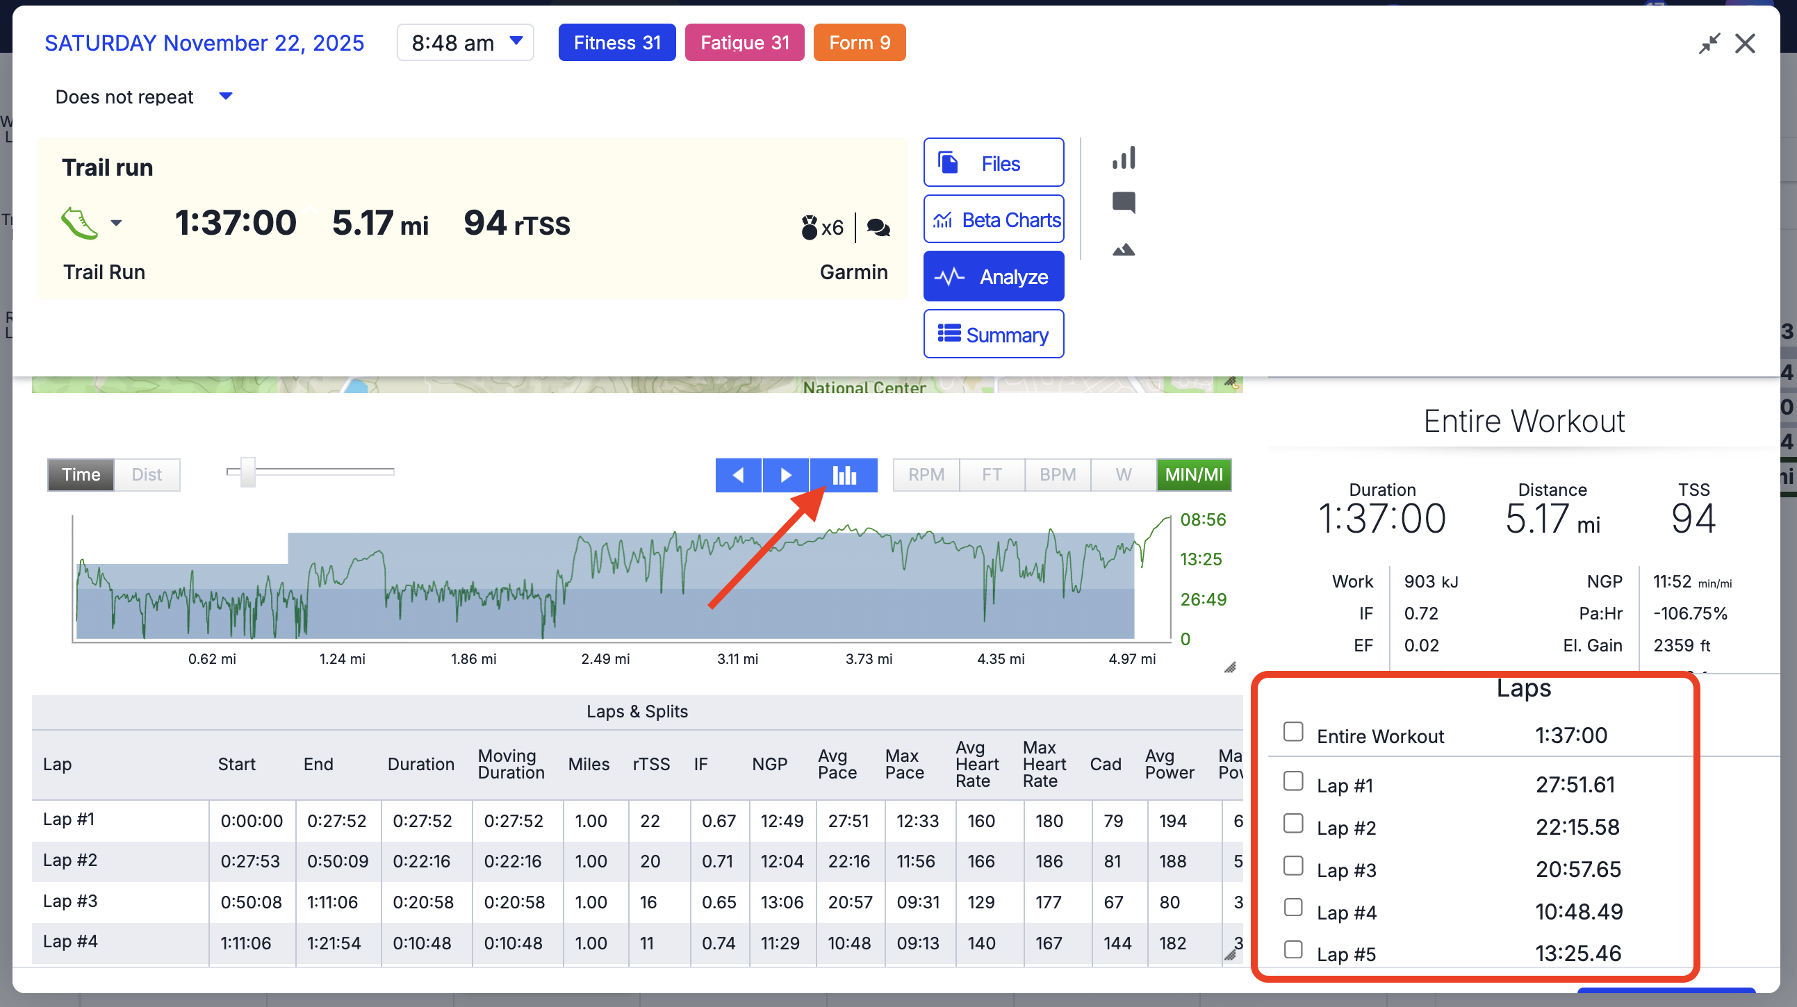
Task: Click the chat bubbles icon near Garmin
Action: (878, 227)
